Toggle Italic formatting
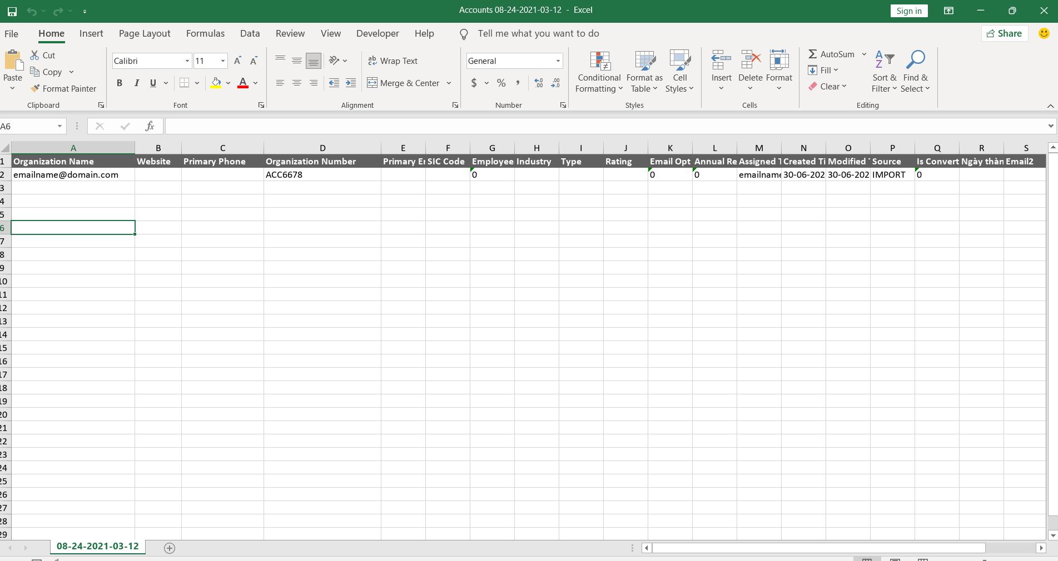This screenshot has width=1058, height=561. point(136,83)
